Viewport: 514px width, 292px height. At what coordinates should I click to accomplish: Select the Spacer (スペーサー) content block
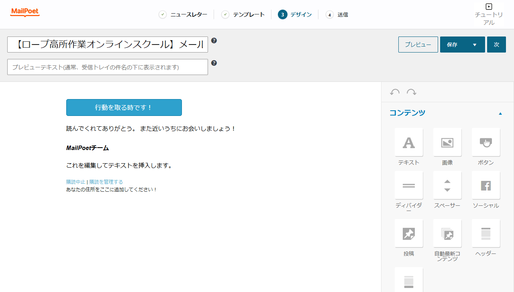tap(447, 185)
